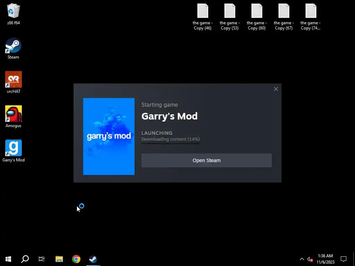The width and height of the screenshot is (355, 266).
Task: Select the vrcHAT desktop shortcut
Action: pos(14,82)
